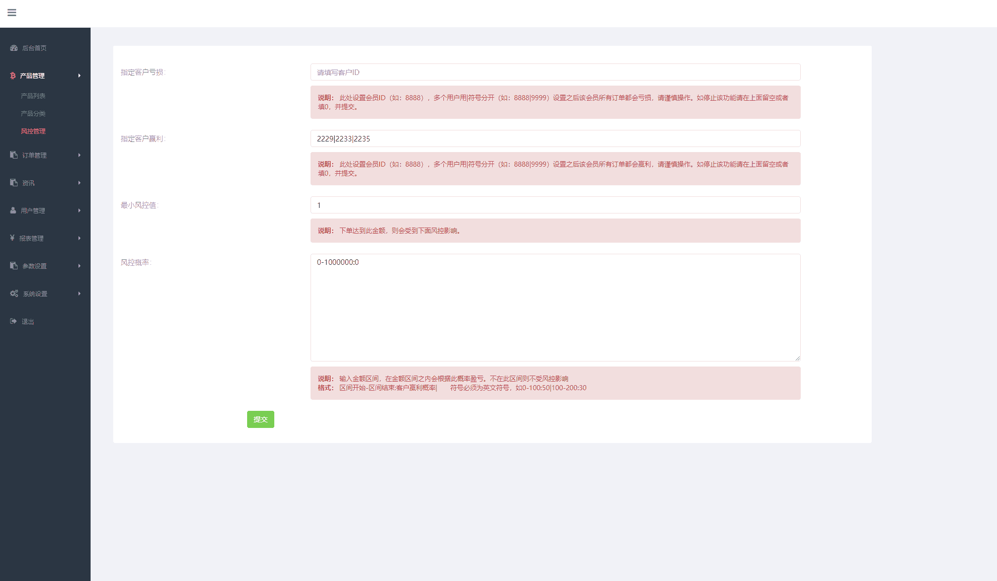This screenshot has height=581, width=997.
Task: Open the 产品列表 submenu item
Action: [x=33, y=96]
